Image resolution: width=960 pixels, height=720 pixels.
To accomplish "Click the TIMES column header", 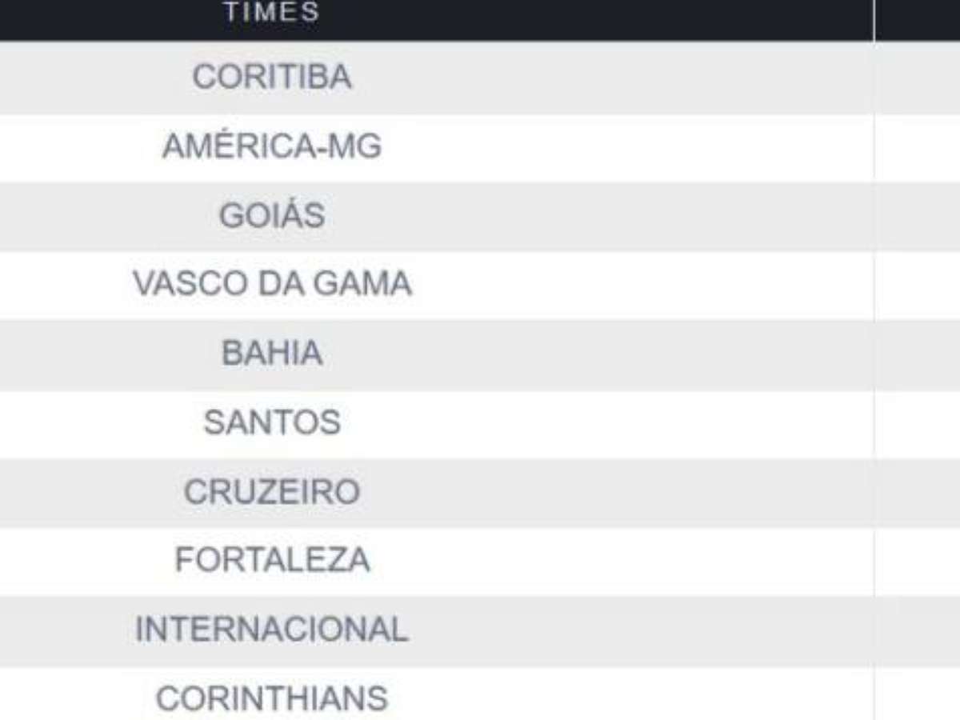I will (x=272, y=13).
